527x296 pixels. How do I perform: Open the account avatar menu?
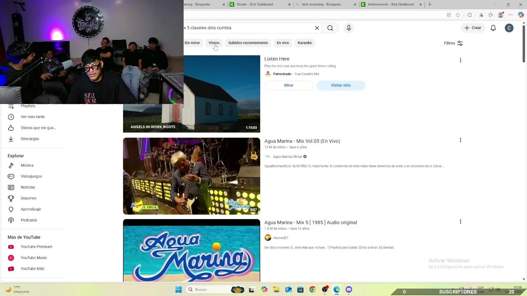(509, 28)
